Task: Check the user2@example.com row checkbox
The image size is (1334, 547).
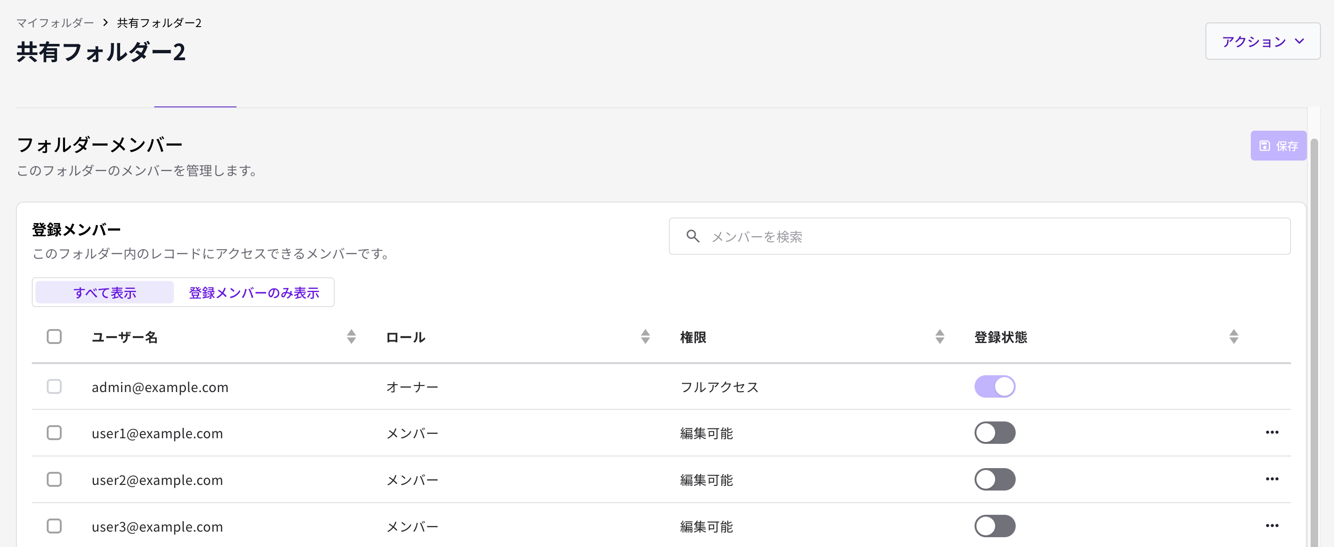Action: 54,479
